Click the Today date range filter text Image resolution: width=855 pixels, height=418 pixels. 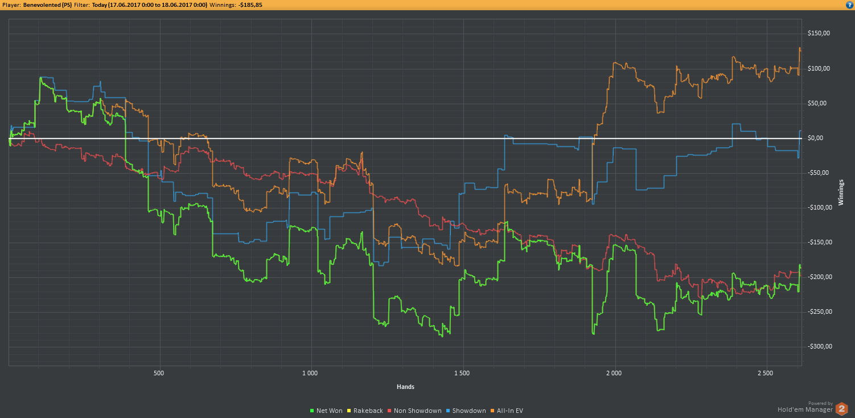pos(150,5)
